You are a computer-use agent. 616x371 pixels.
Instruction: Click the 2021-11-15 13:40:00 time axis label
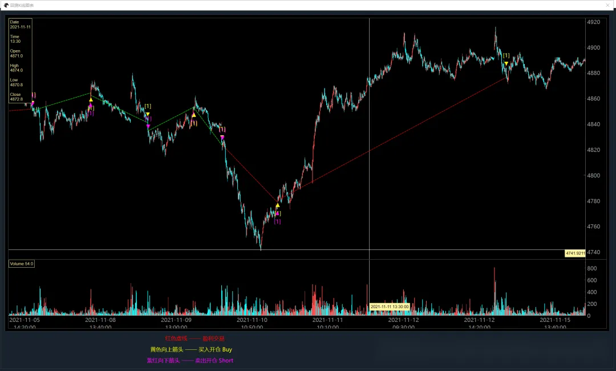555,324
